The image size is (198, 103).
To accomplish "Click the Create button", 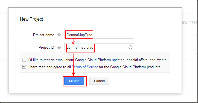I will coord(74,81).
